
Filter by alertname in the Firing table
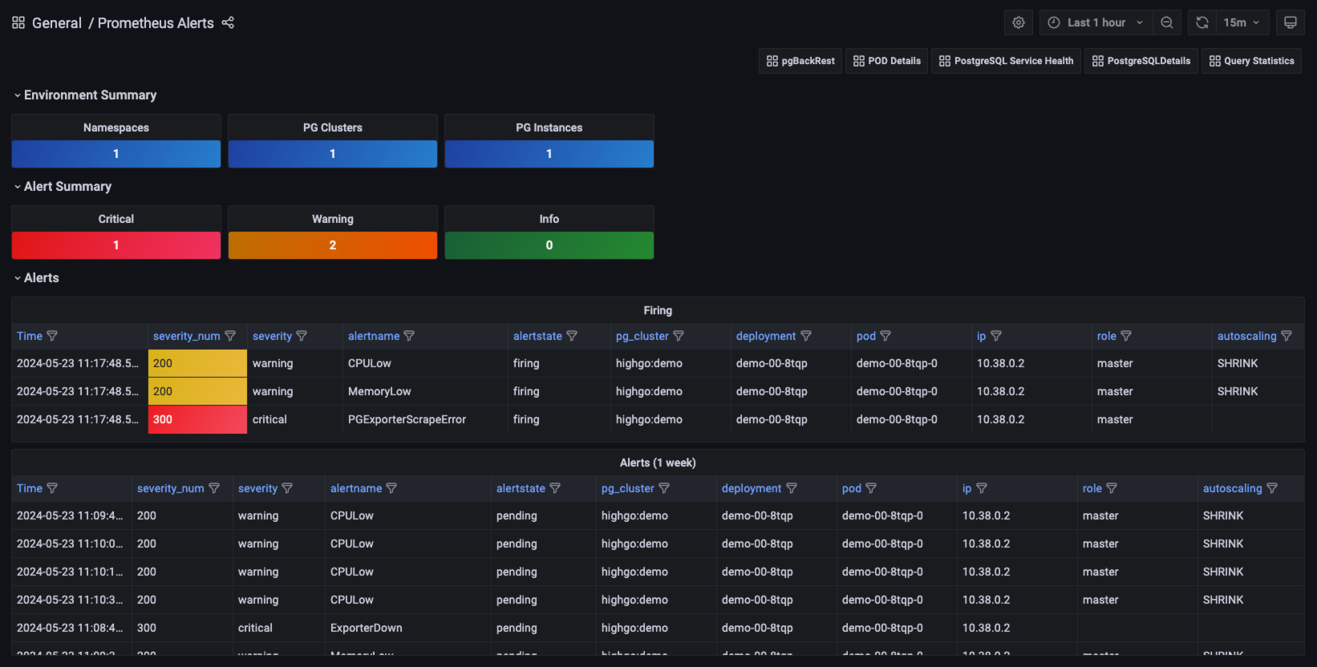pyautogui.click(x=409, y=336)
